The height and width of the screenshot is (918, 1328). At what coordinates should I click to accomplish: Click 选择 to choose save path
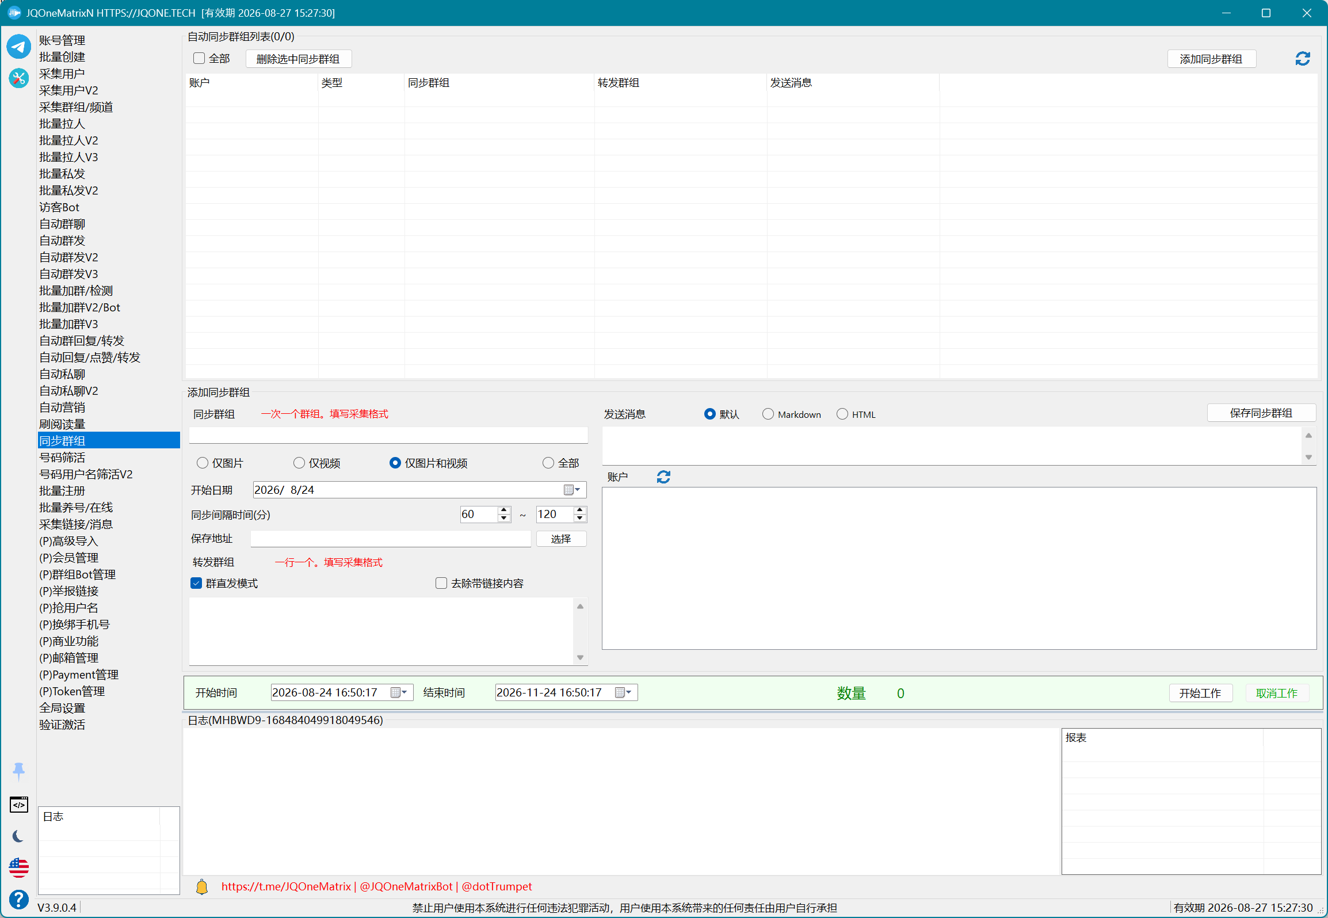561,539
